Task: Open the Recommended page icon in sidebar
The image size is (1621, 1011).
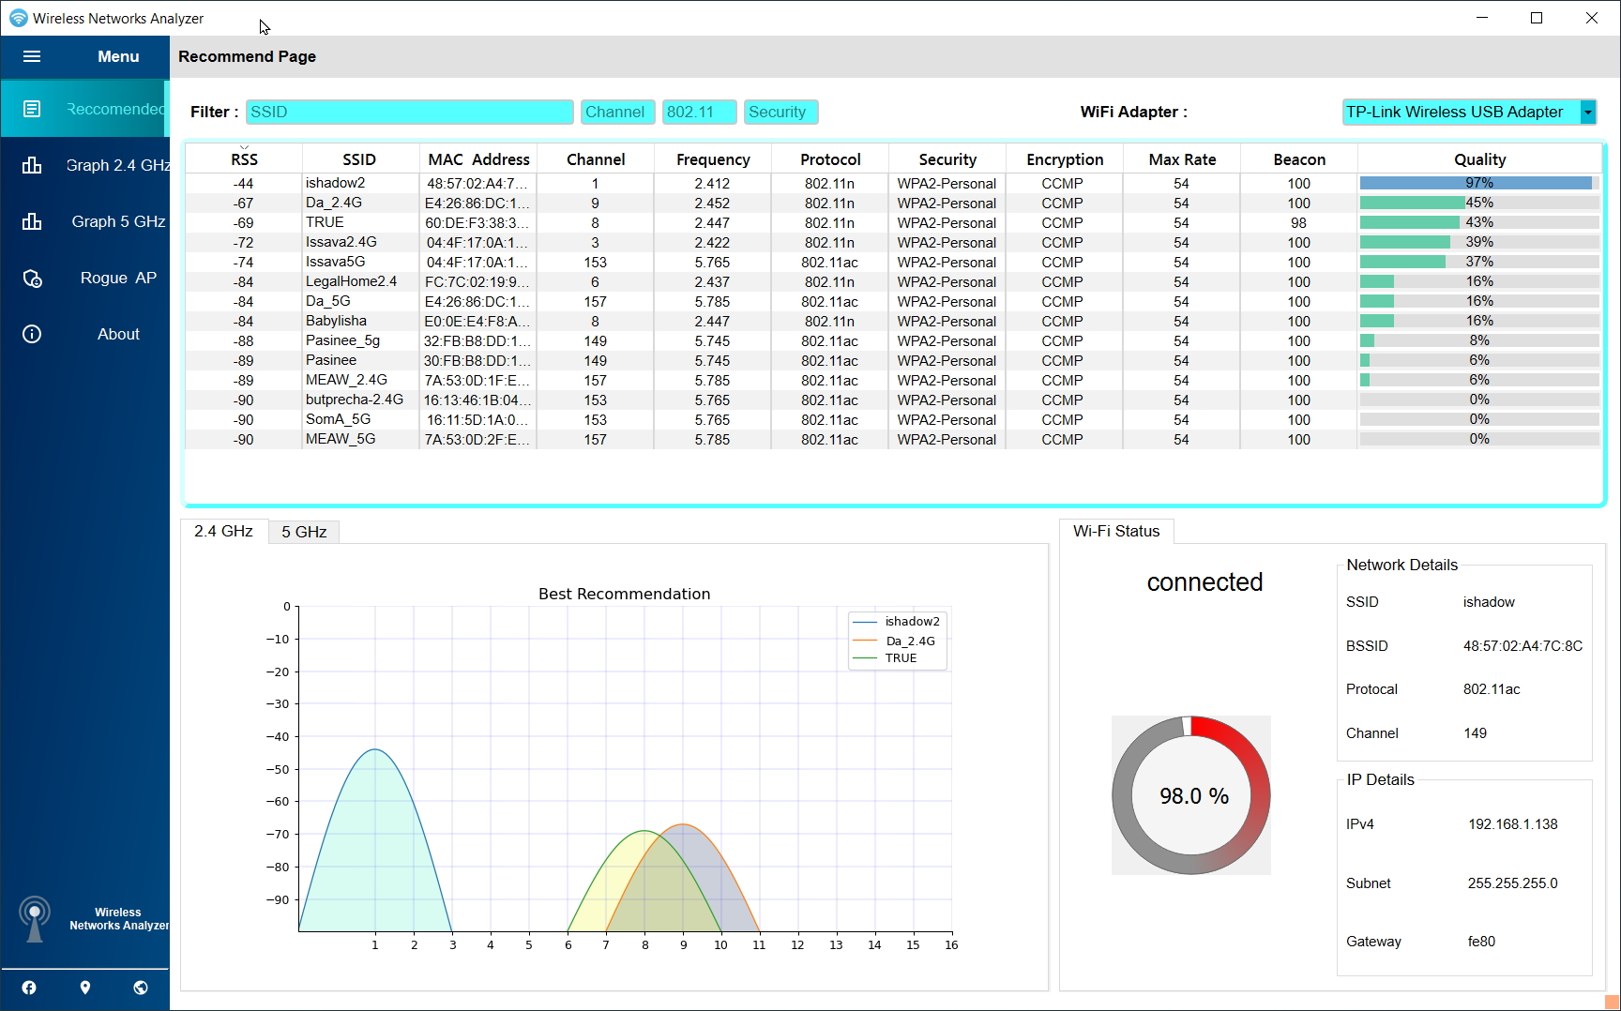Action: pos(32,109)
